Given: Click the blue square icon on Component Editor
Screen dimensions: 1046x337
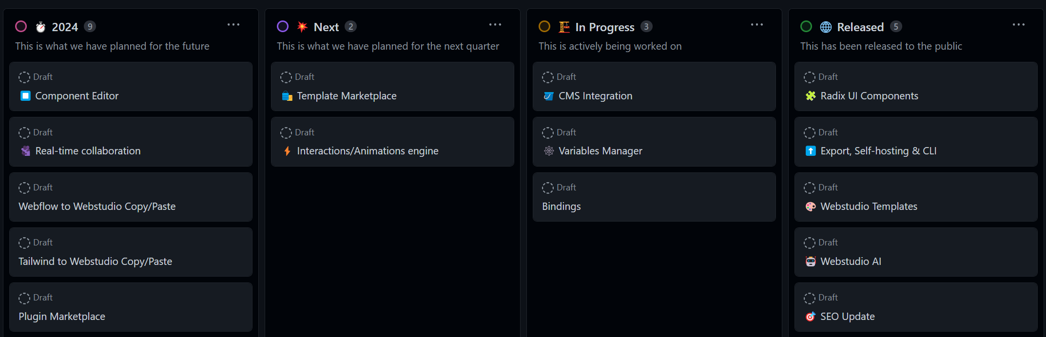Looking at the screenshot, I should [25, 96].
